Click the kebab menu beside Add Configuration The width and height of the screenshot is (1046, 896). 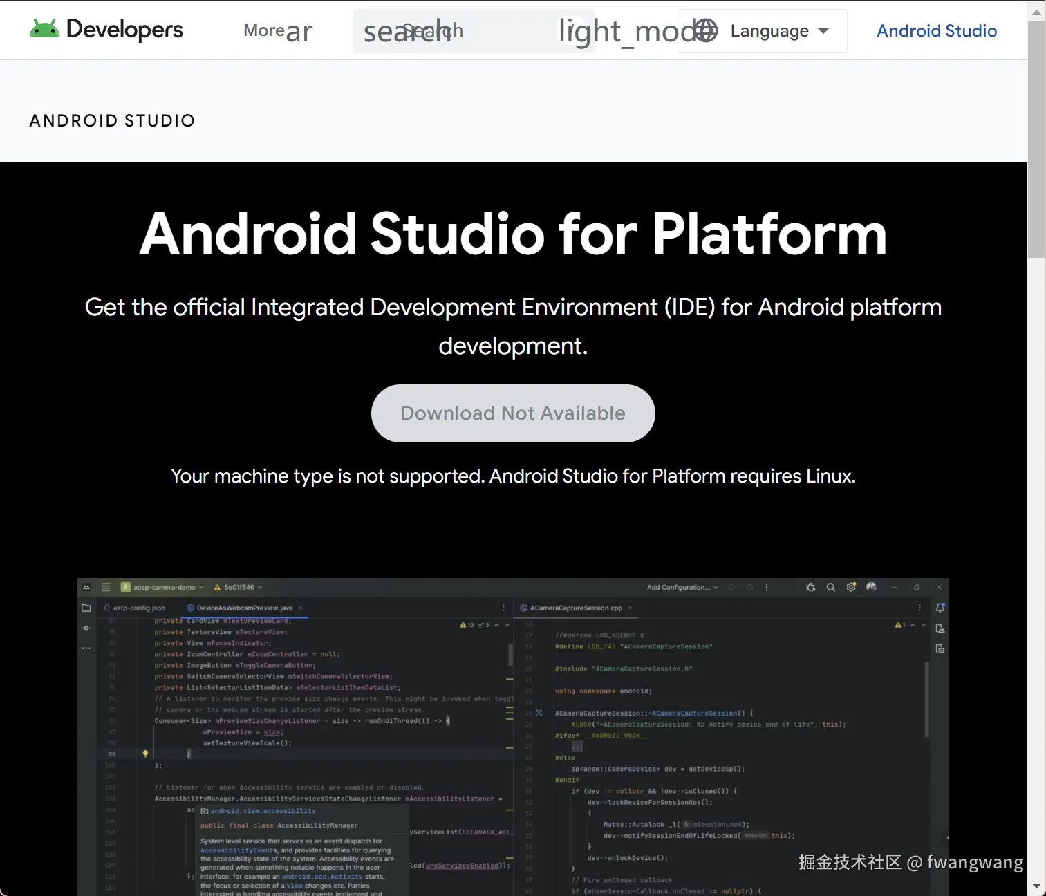[766, 587]
